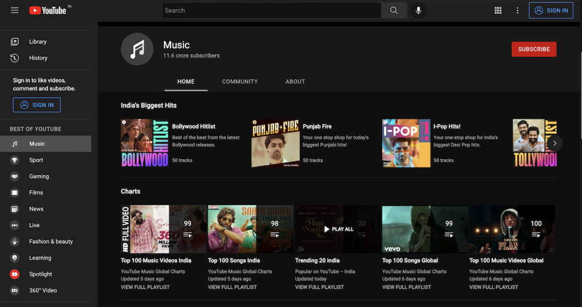Open the hamburger guide menu
Viewport: 582px width, 307px height.
point(14,10)
